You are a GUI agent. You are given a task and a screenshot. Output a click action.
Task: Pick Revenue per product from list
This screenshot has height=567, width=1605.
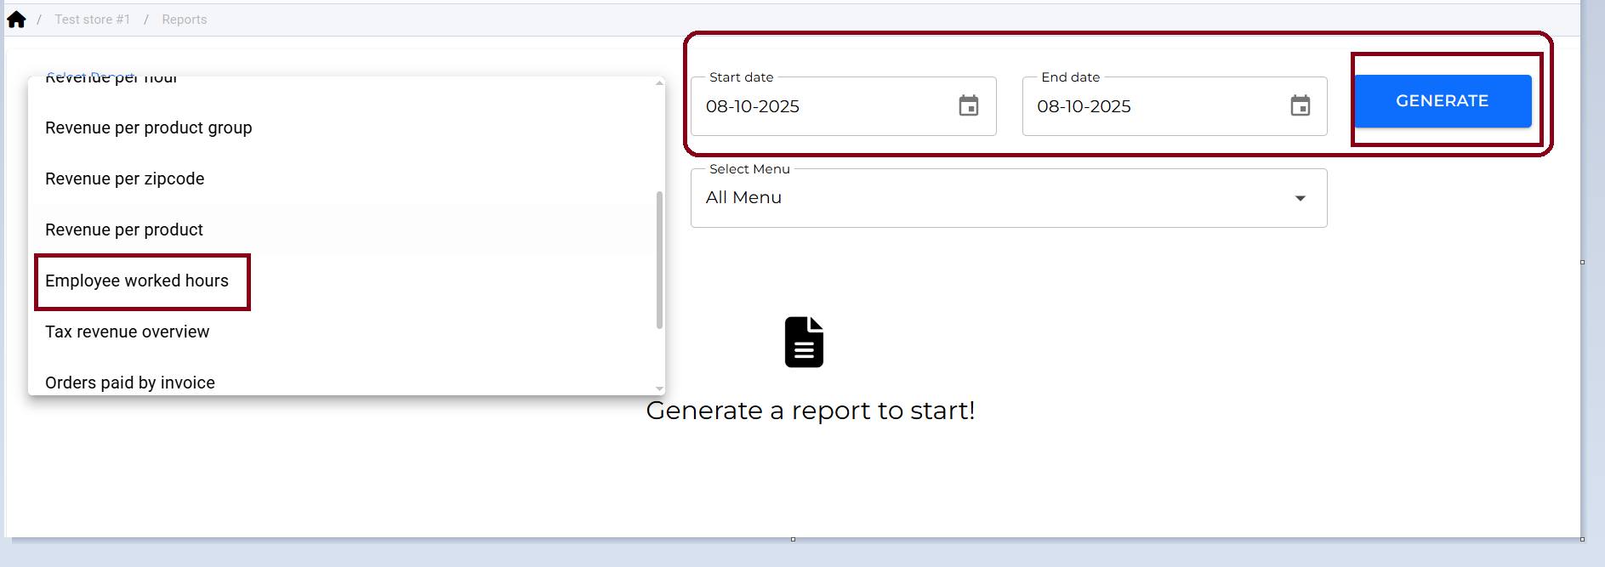pos(124,230)
